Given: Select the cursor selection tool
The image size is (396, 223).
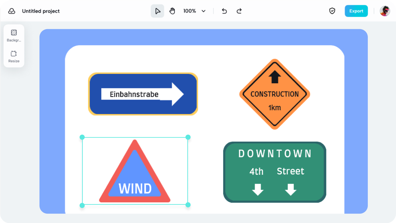Looking at the screenshot, I should point(157,11).
